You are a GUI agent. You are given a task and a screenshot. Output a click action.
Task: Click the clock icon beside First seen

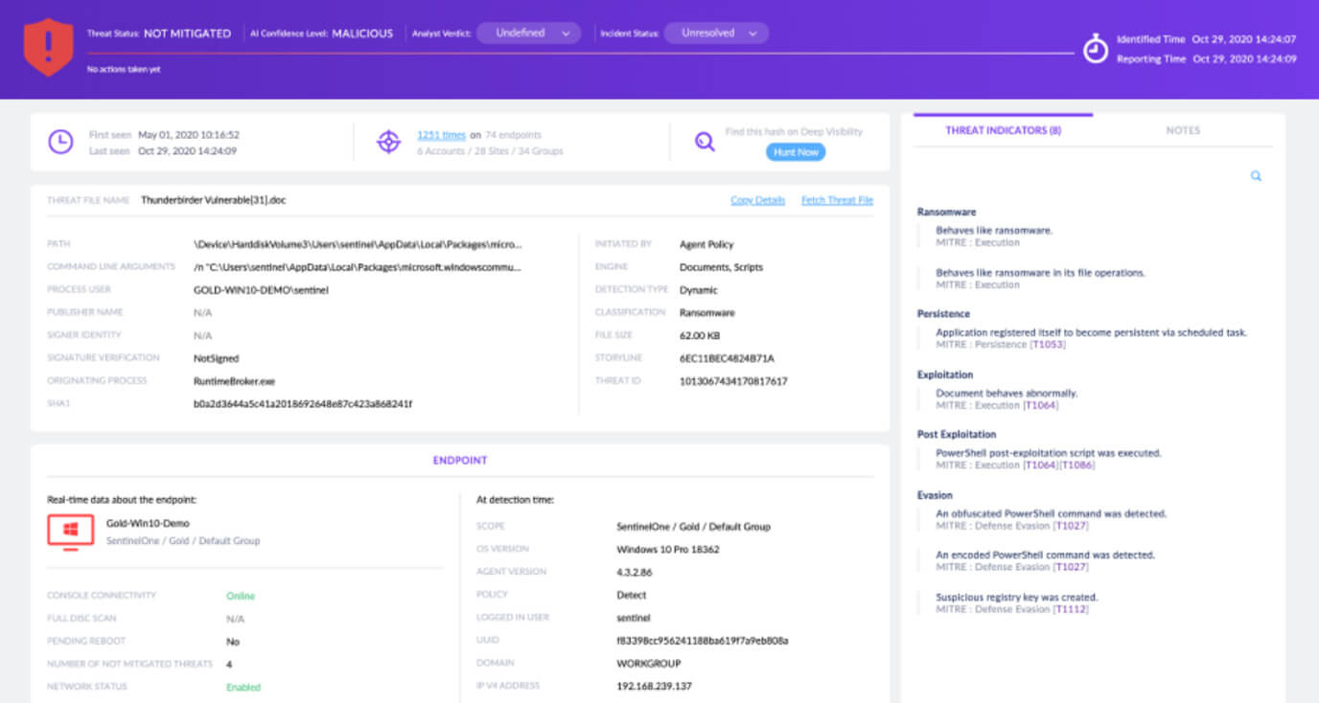click(60, 142)
